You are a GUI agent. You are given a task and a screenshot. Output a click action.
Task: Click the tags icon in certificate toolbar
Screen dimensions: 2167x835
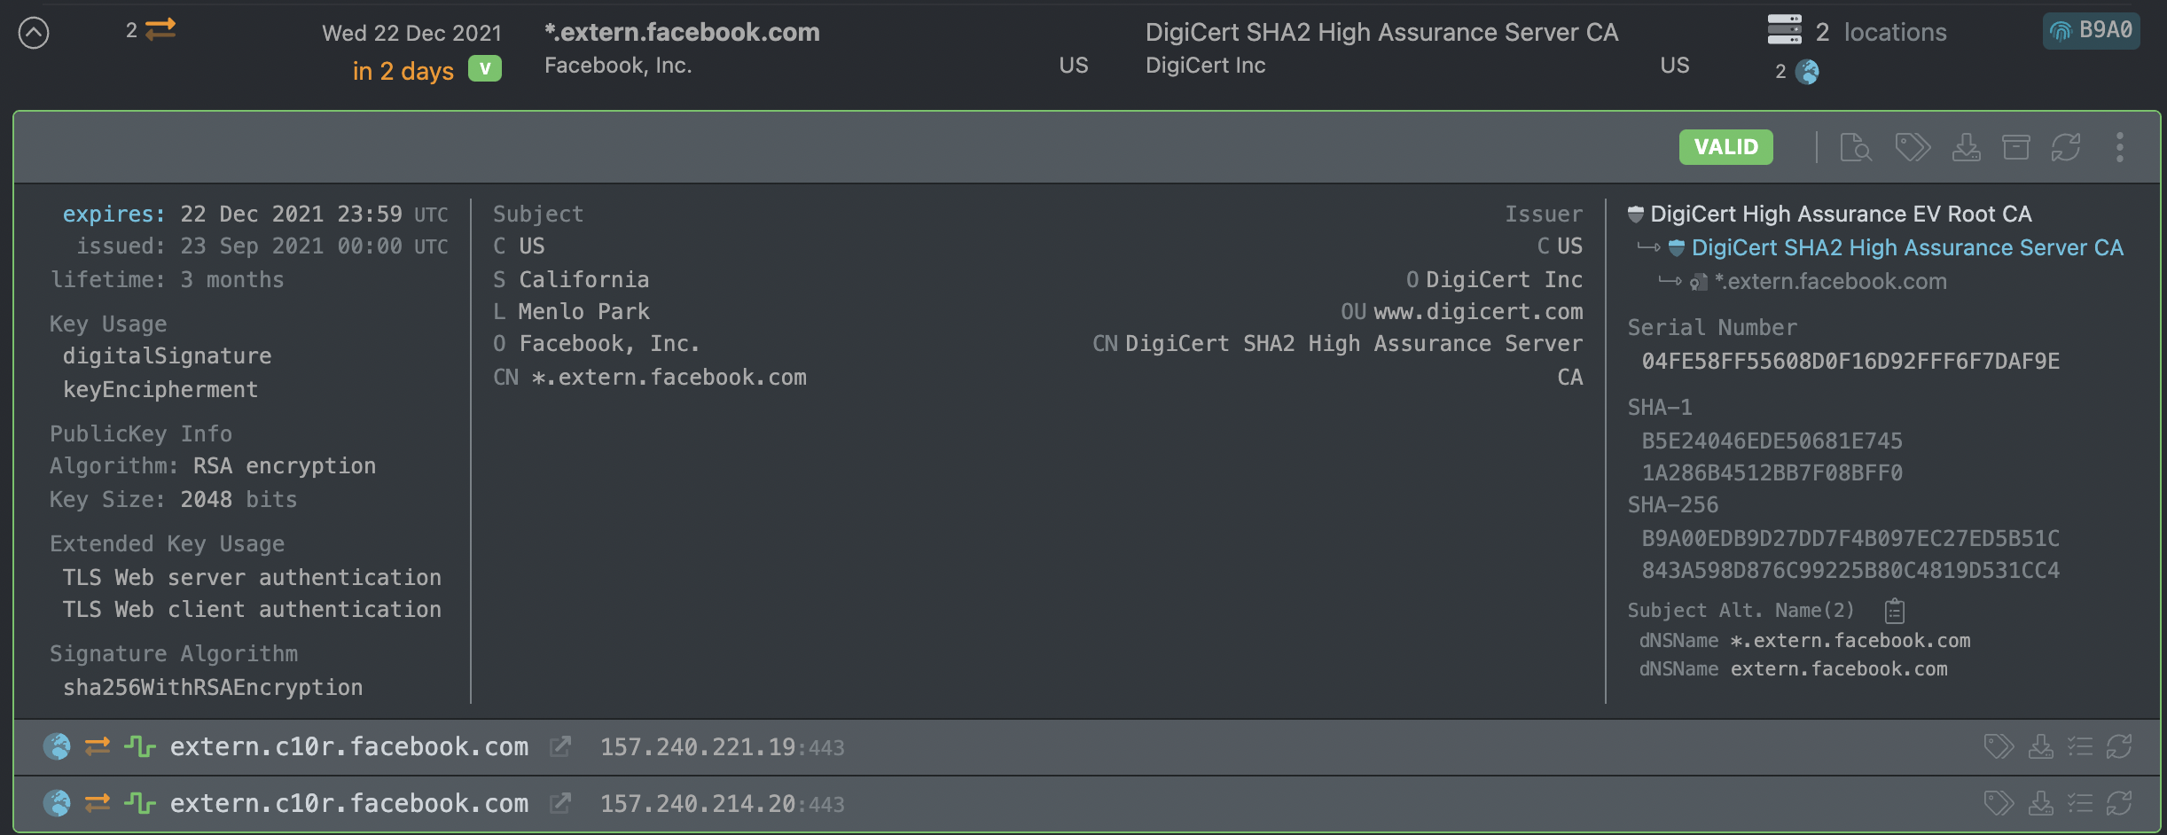[x=1912, y=147]
